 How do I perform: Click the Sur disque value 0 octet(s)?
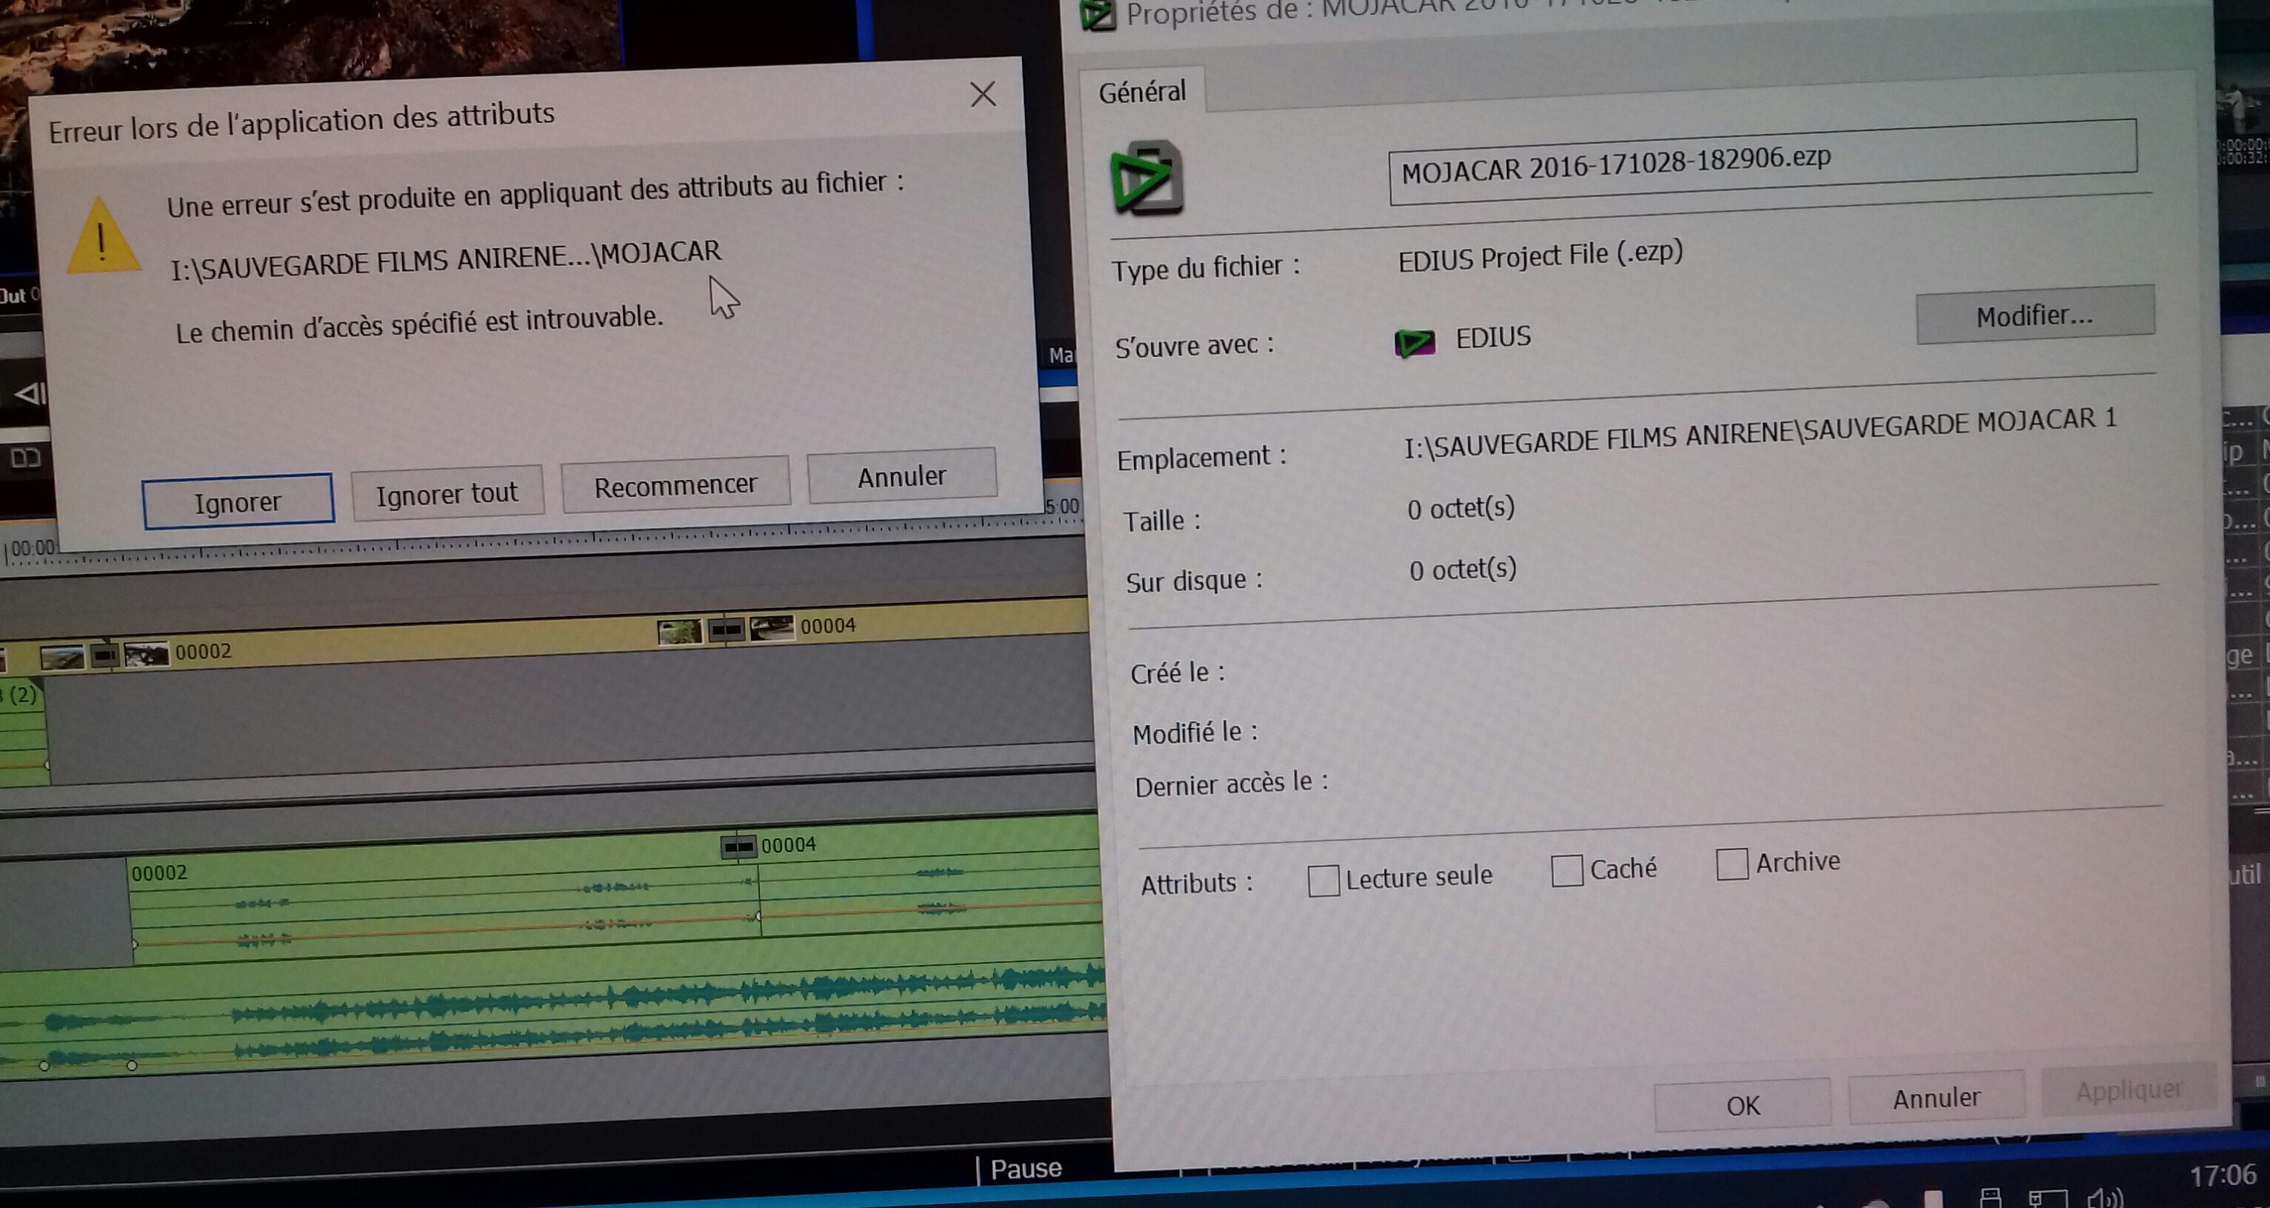[x=1463, y=570]
